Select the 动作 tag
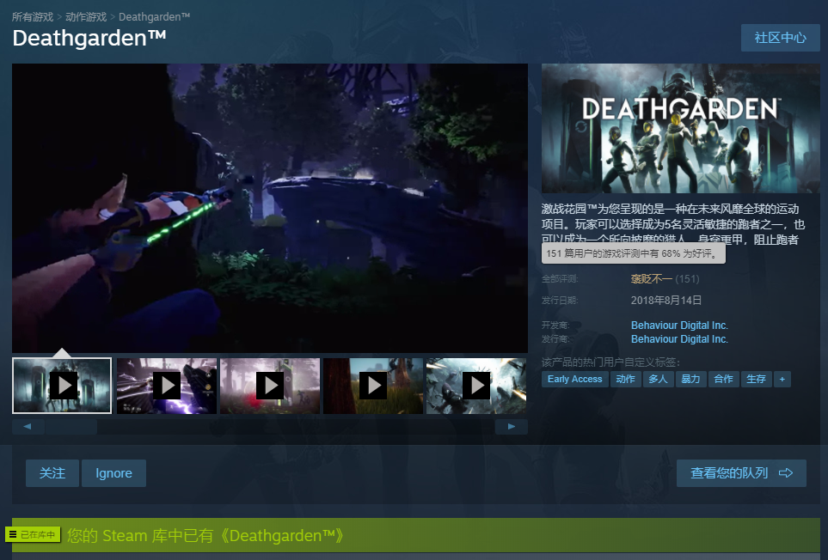 coord(625,379)
